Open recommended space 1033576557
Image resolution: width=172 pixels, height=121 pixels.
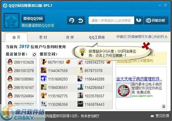click(94, 96)
